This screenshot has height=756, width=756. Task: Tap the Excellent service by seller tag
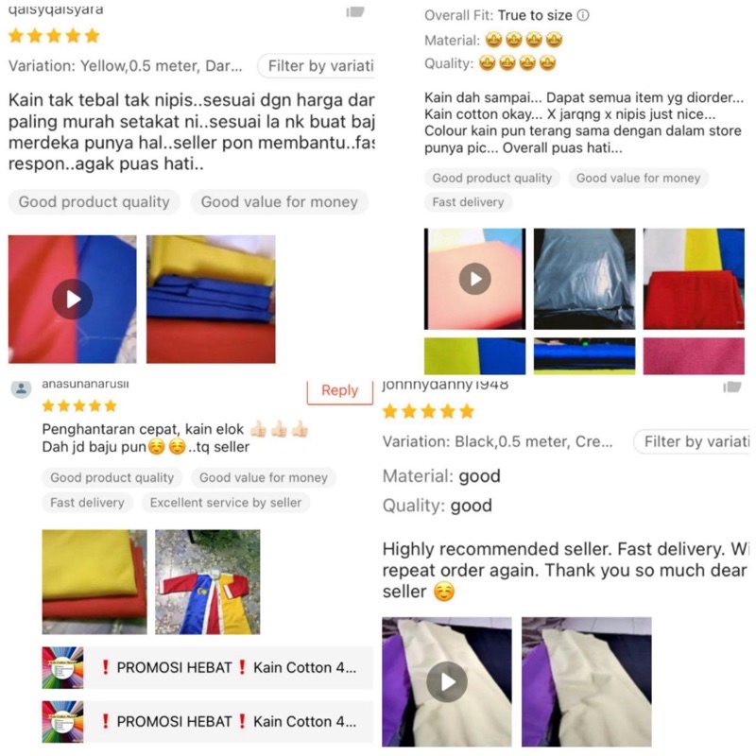click(x=226, y=503)
